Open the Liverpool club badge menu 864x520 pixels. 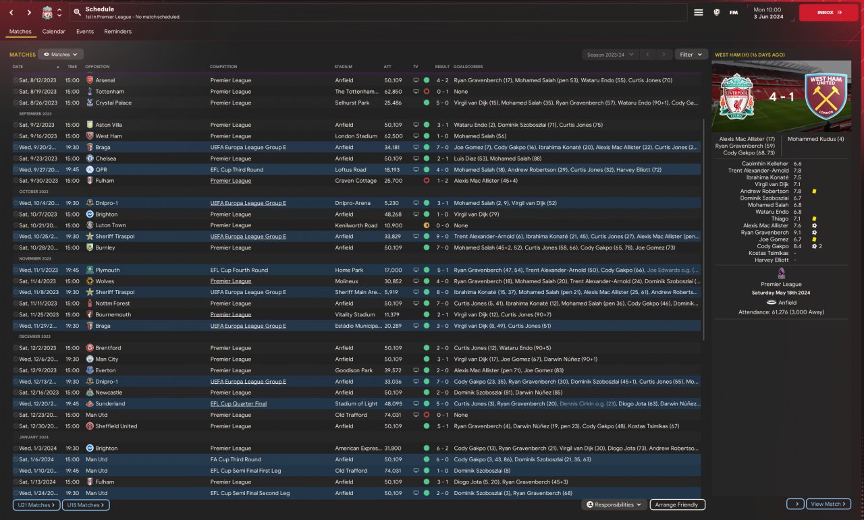[47, 13]
